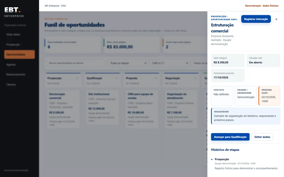Viewport: 284px width, 177px height.
Task: Click the Proposta column header
Action: 142,80
